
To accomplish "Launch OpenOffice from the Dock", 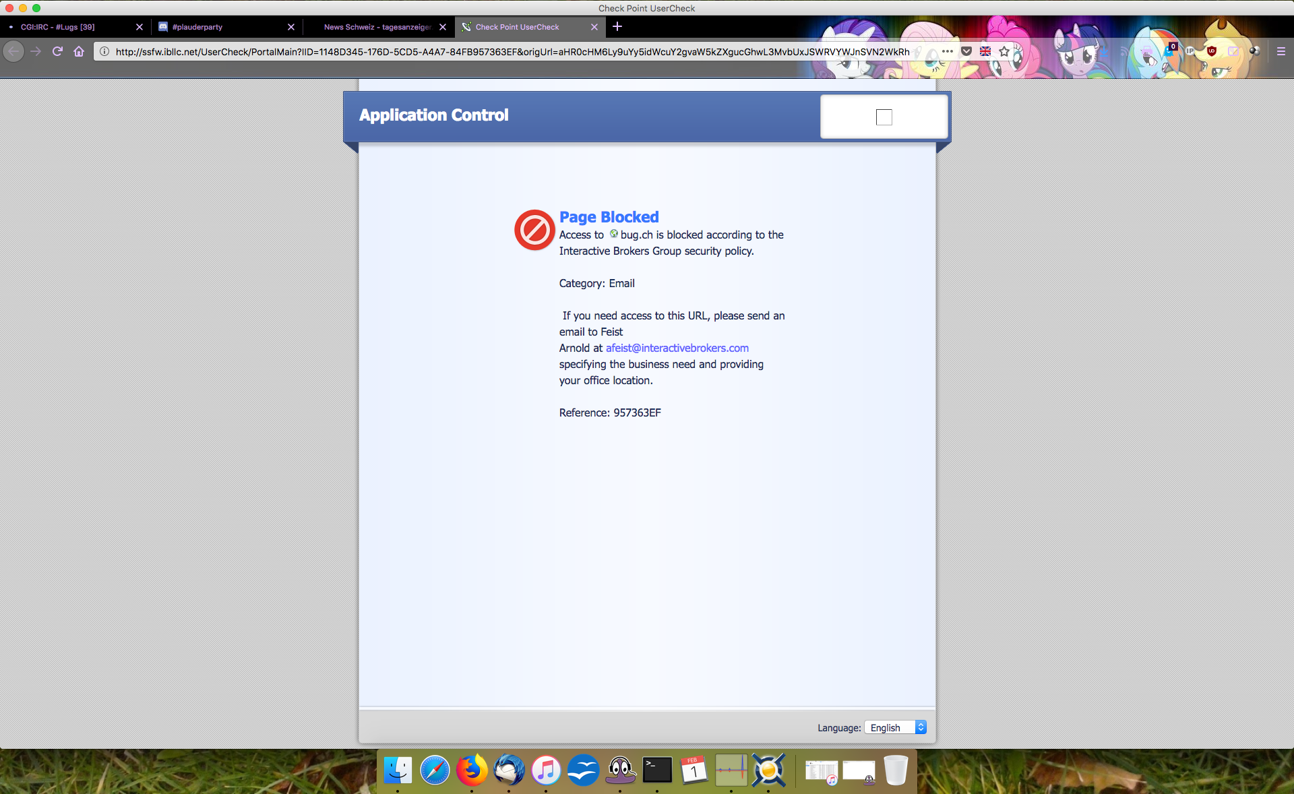I will (x=583, y=770).
